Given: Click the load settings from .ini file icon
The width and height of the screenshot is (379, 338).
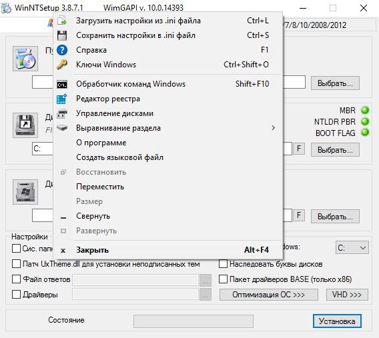Looking at the screenshot, I should click(62, 21).
